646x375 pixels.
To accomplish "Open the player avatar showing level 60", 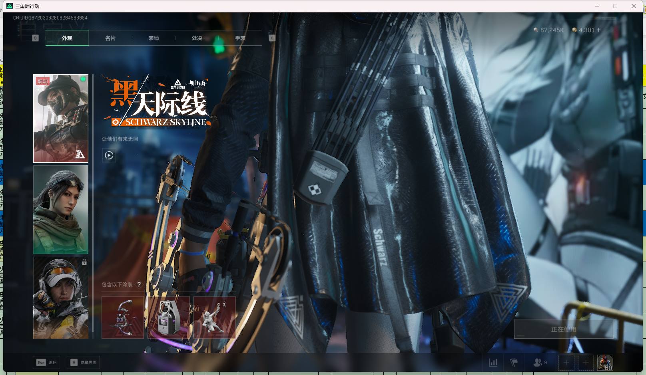I will tap(605, 363).
